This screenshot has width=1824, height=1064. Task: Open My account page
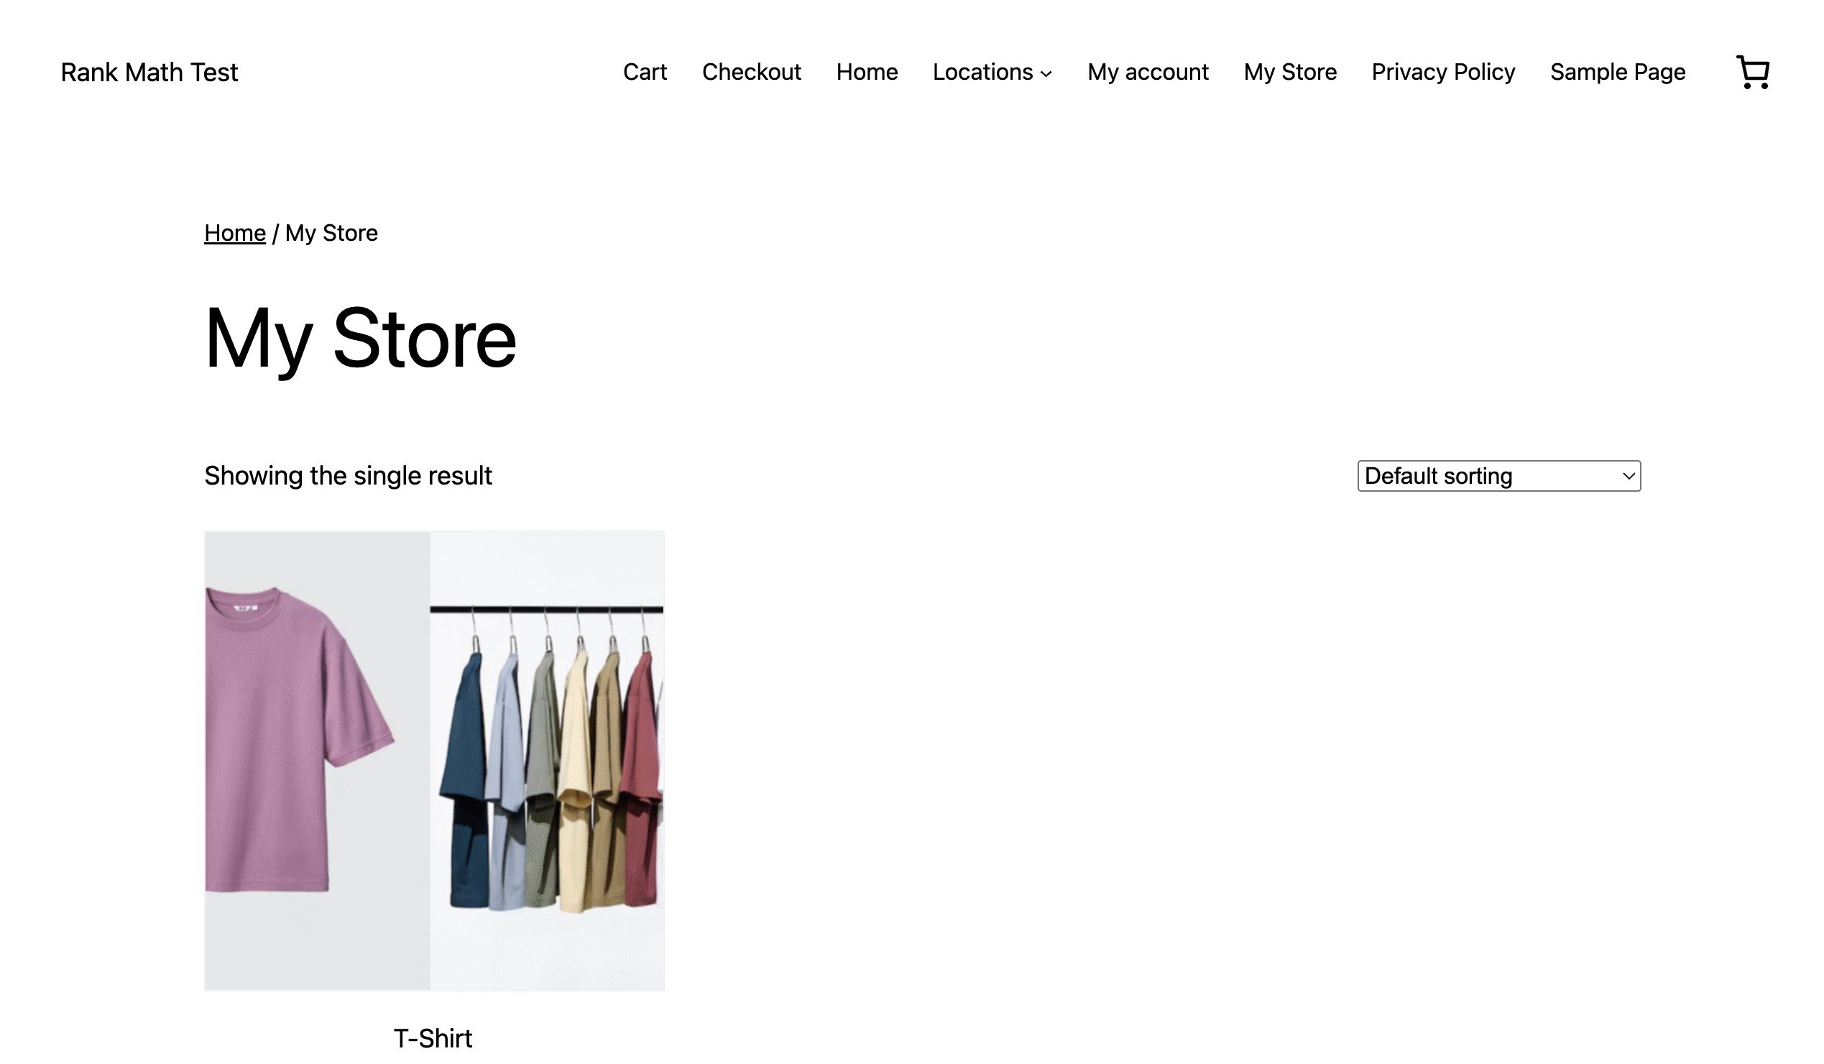pyautogui.click(x=1147, y=73)
